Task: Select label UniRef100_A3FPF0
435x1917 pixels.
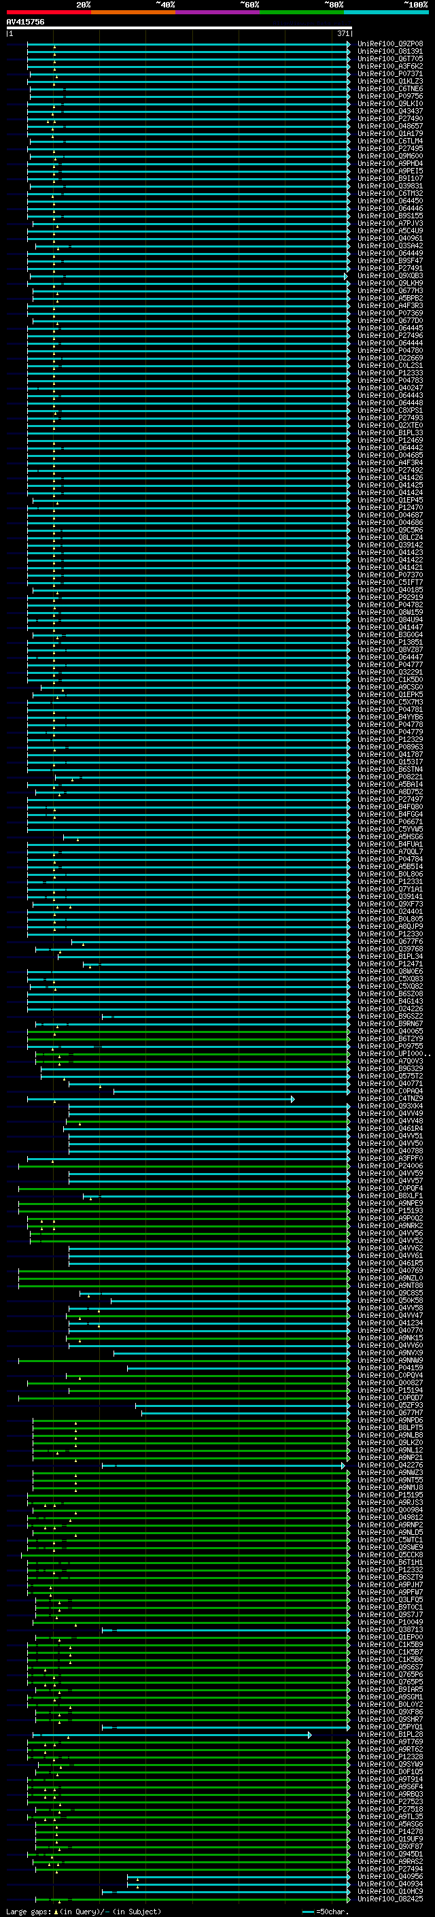Action: [390, 1158]
